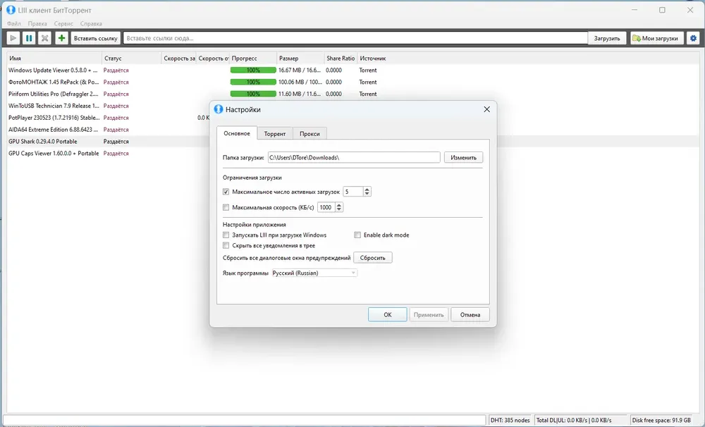Switch to the Торрент tab

(x=275, y=133)
